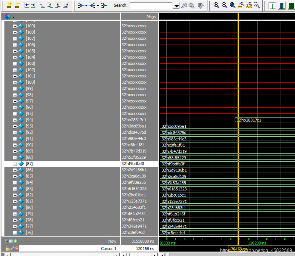This screenshot has width=295, height=256.
Task: Click the Delete Cursor toolbar icon
Action: pyautogui.click(x=17, y=5)
